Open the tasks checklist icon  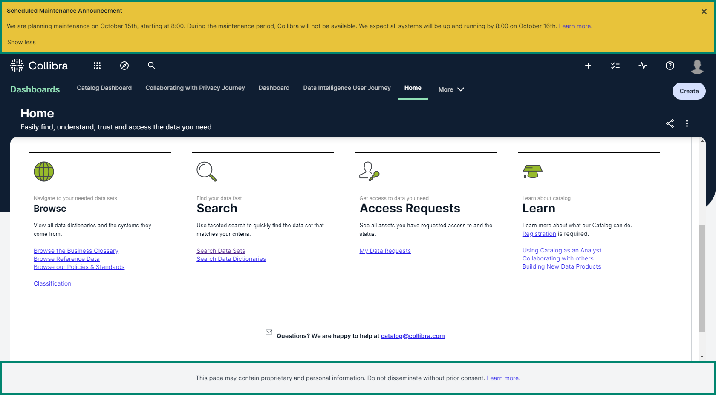point(615,66)
